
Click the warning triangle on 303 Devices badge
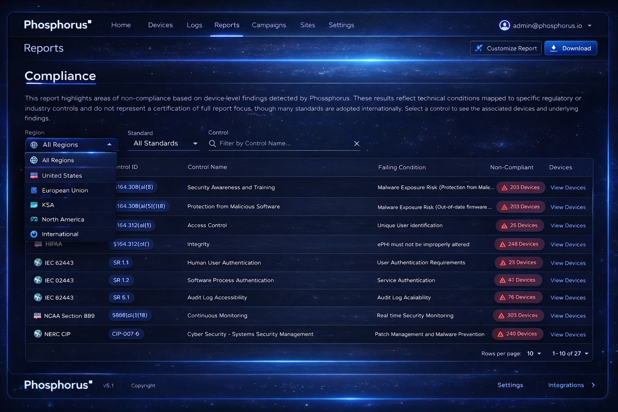(x=501, y=315)
